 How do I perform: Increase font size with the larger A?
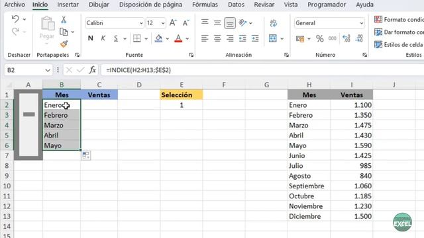173,23
